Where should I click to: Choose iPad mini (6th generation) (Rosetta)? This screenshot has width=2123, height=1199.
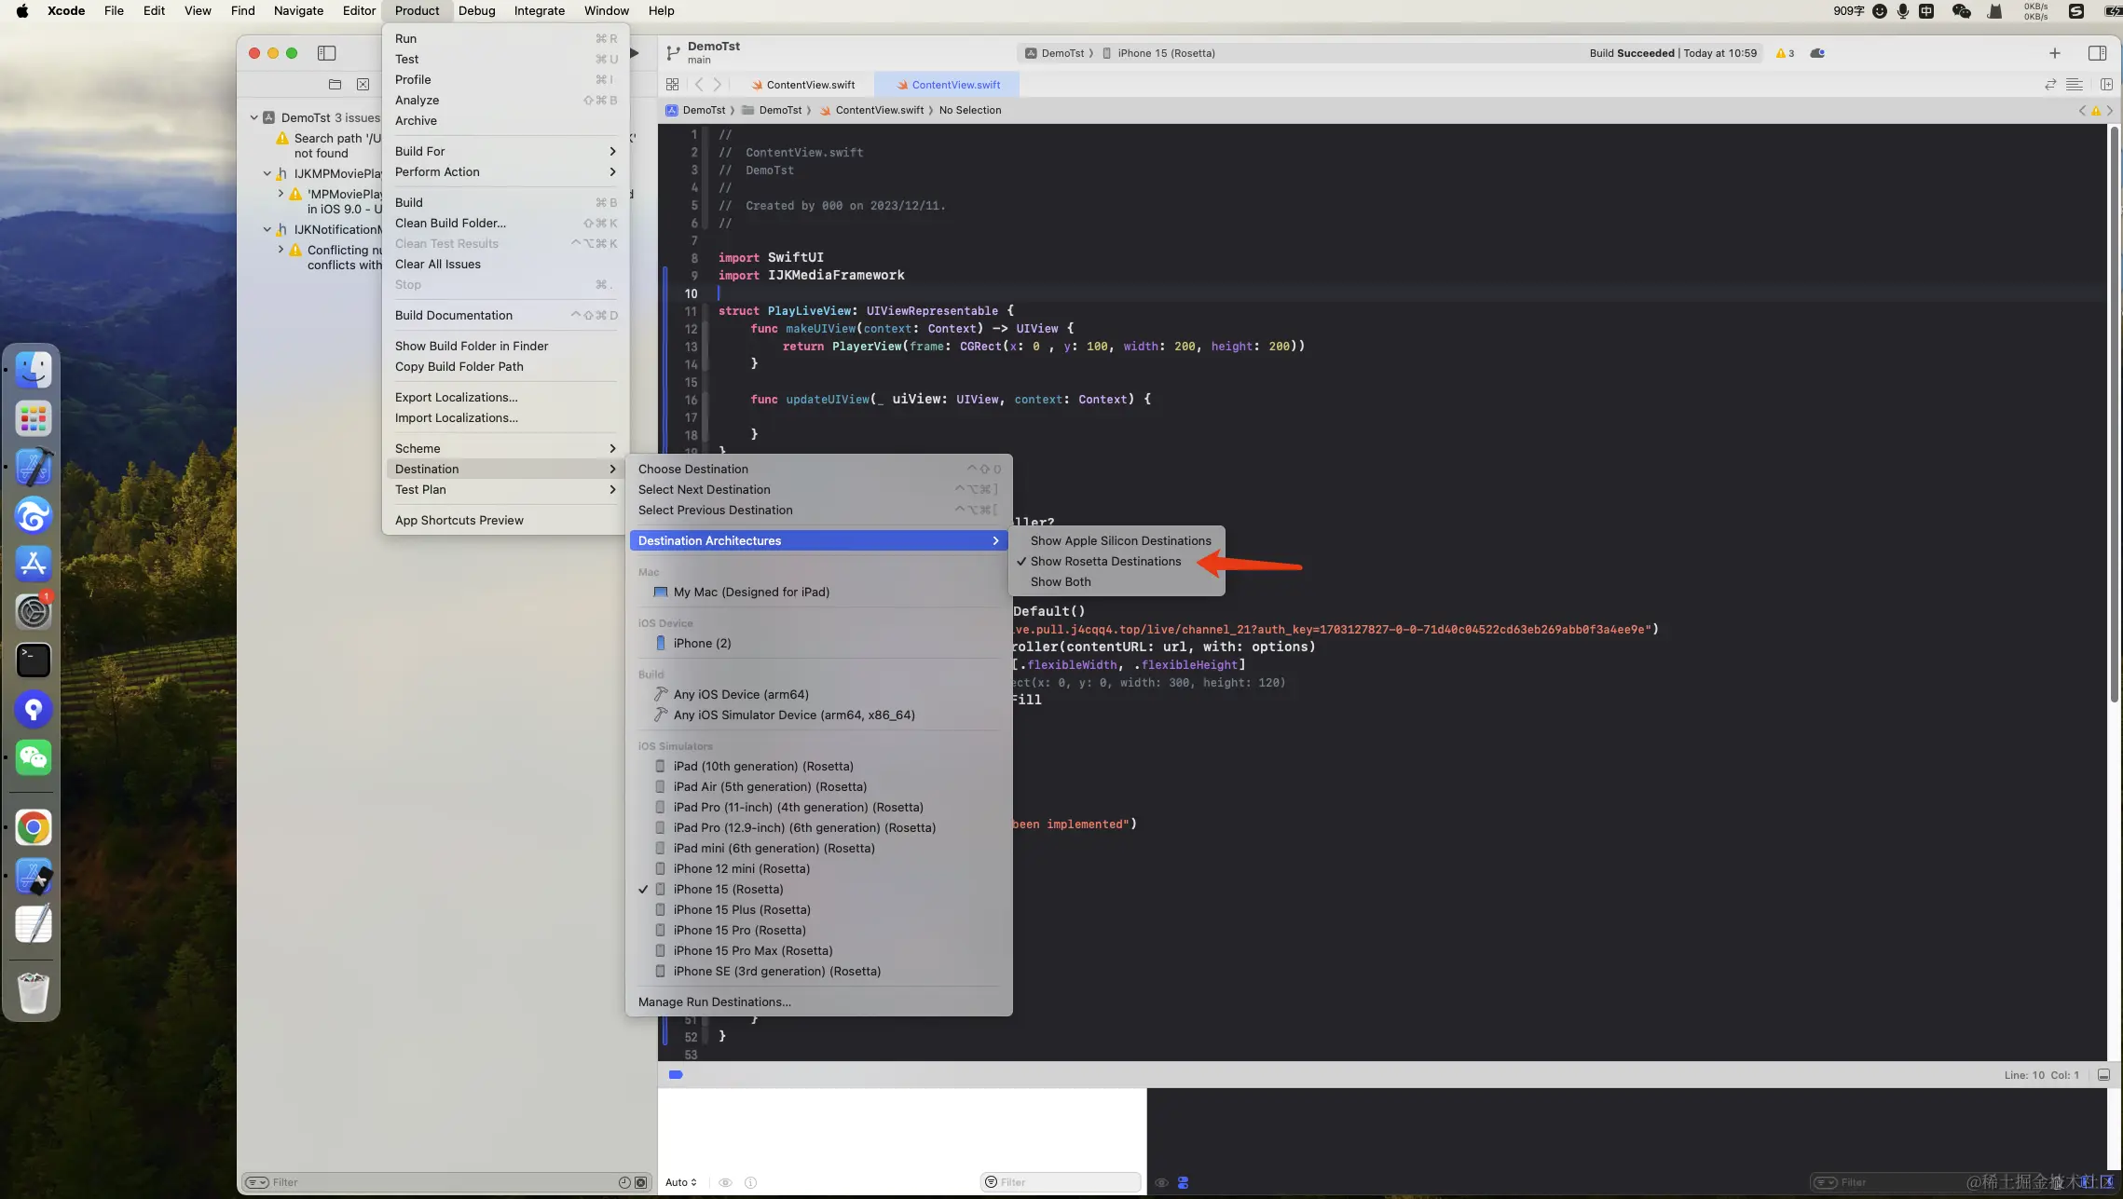click(x=818, y=848)
